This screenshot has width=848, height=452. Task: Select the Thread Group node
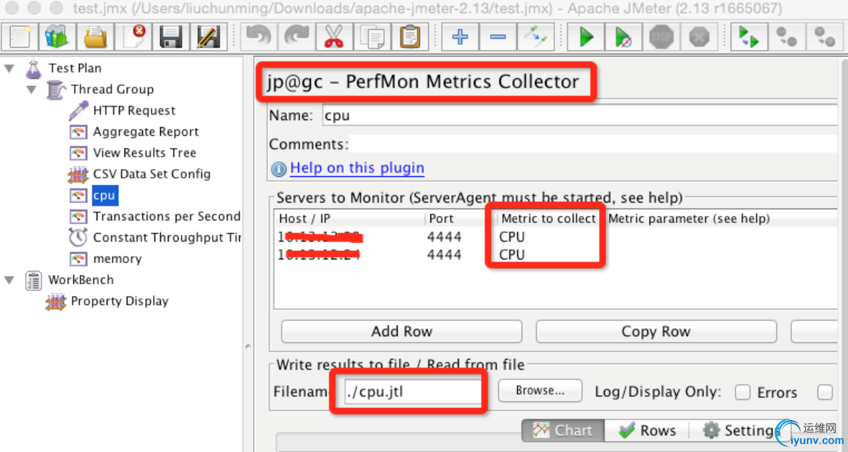(x=112, y=89)
